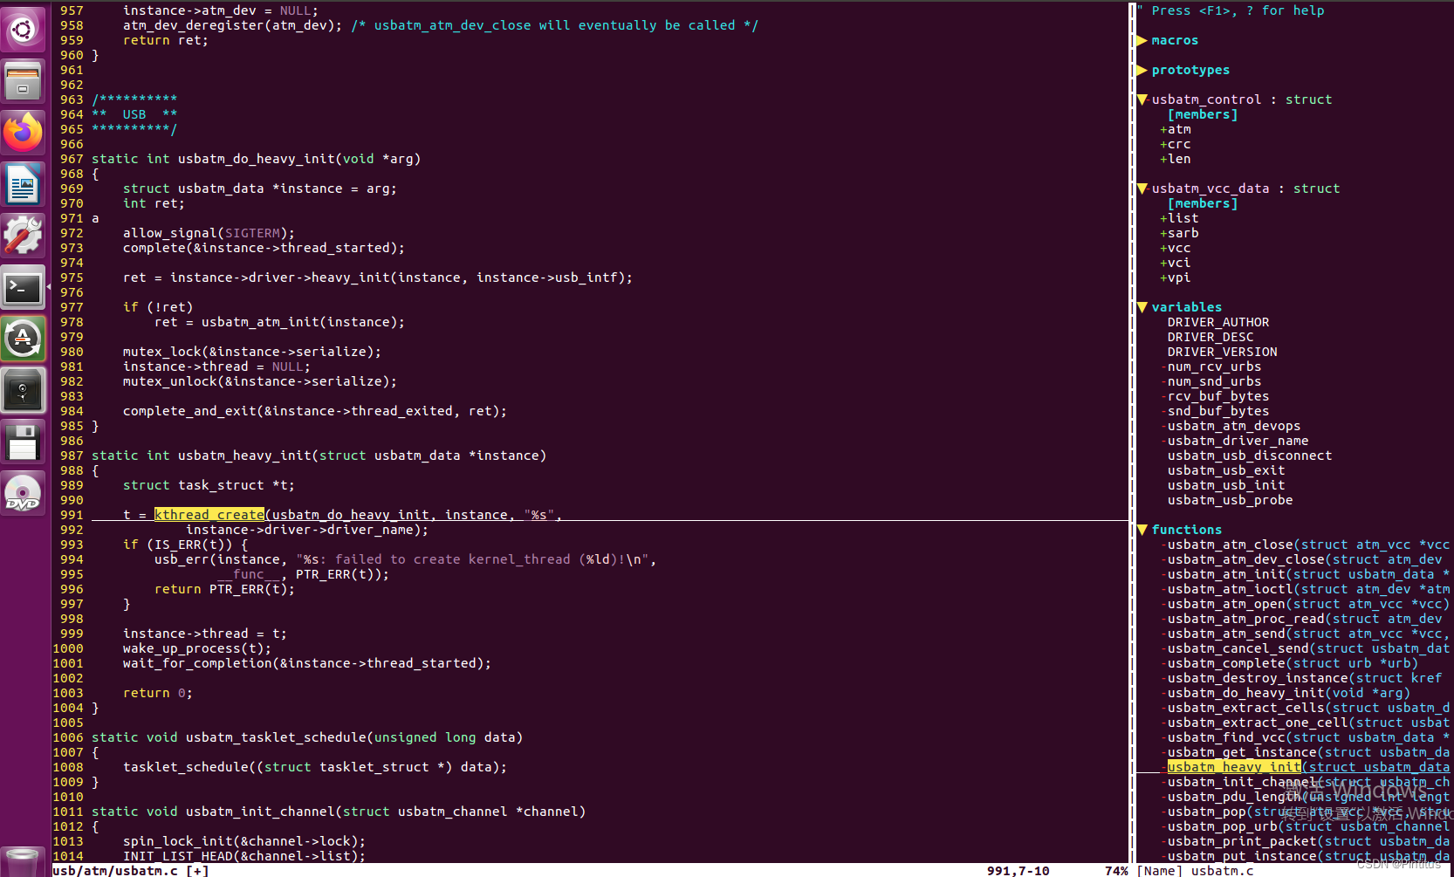1454x877 pixels.
Task: Jump to the +crc member tag
Action: [x=1176, y=144]
